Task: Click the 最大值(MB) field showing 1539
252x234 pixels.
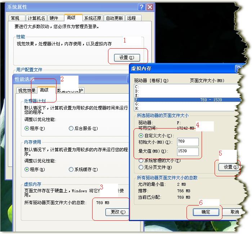Action: 188,152
